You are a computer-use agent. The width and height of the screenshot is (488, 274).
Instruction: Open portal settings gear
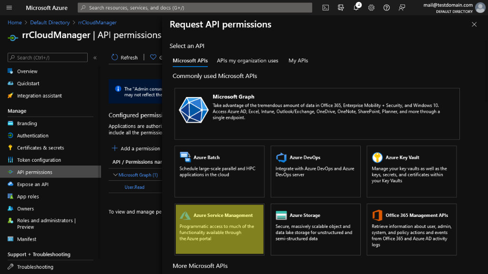(x=371, y=8)
